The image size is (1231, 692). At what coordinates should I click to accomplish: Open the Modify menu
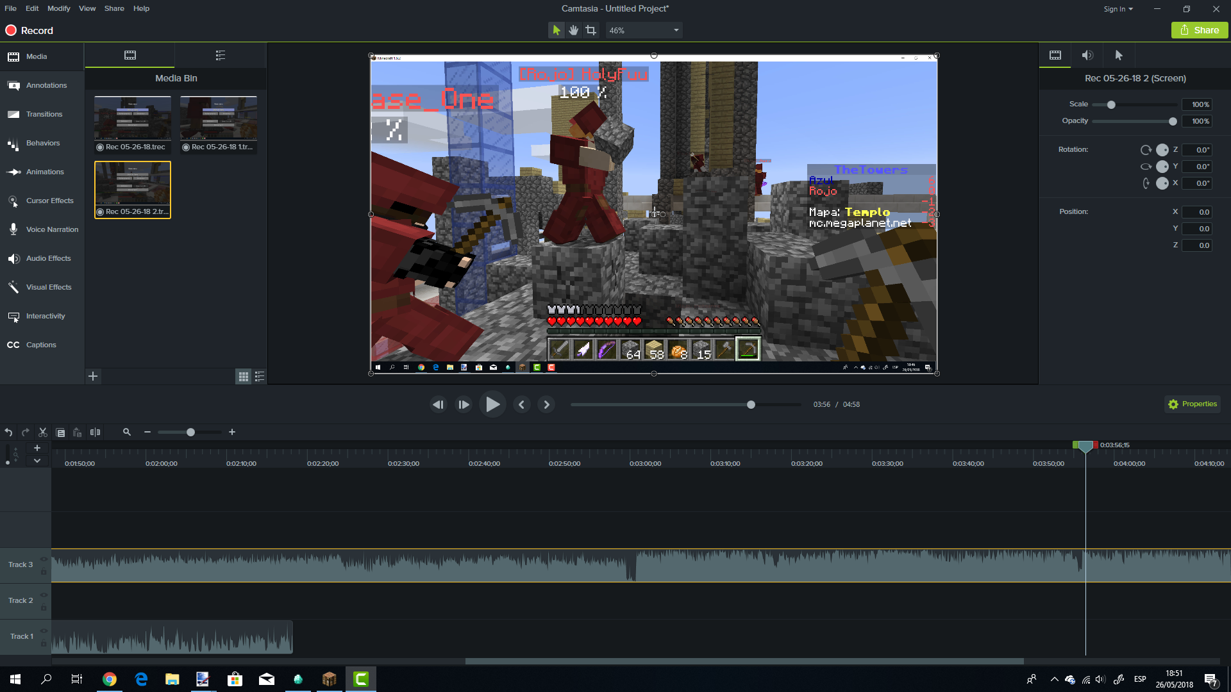coord(58,8)
